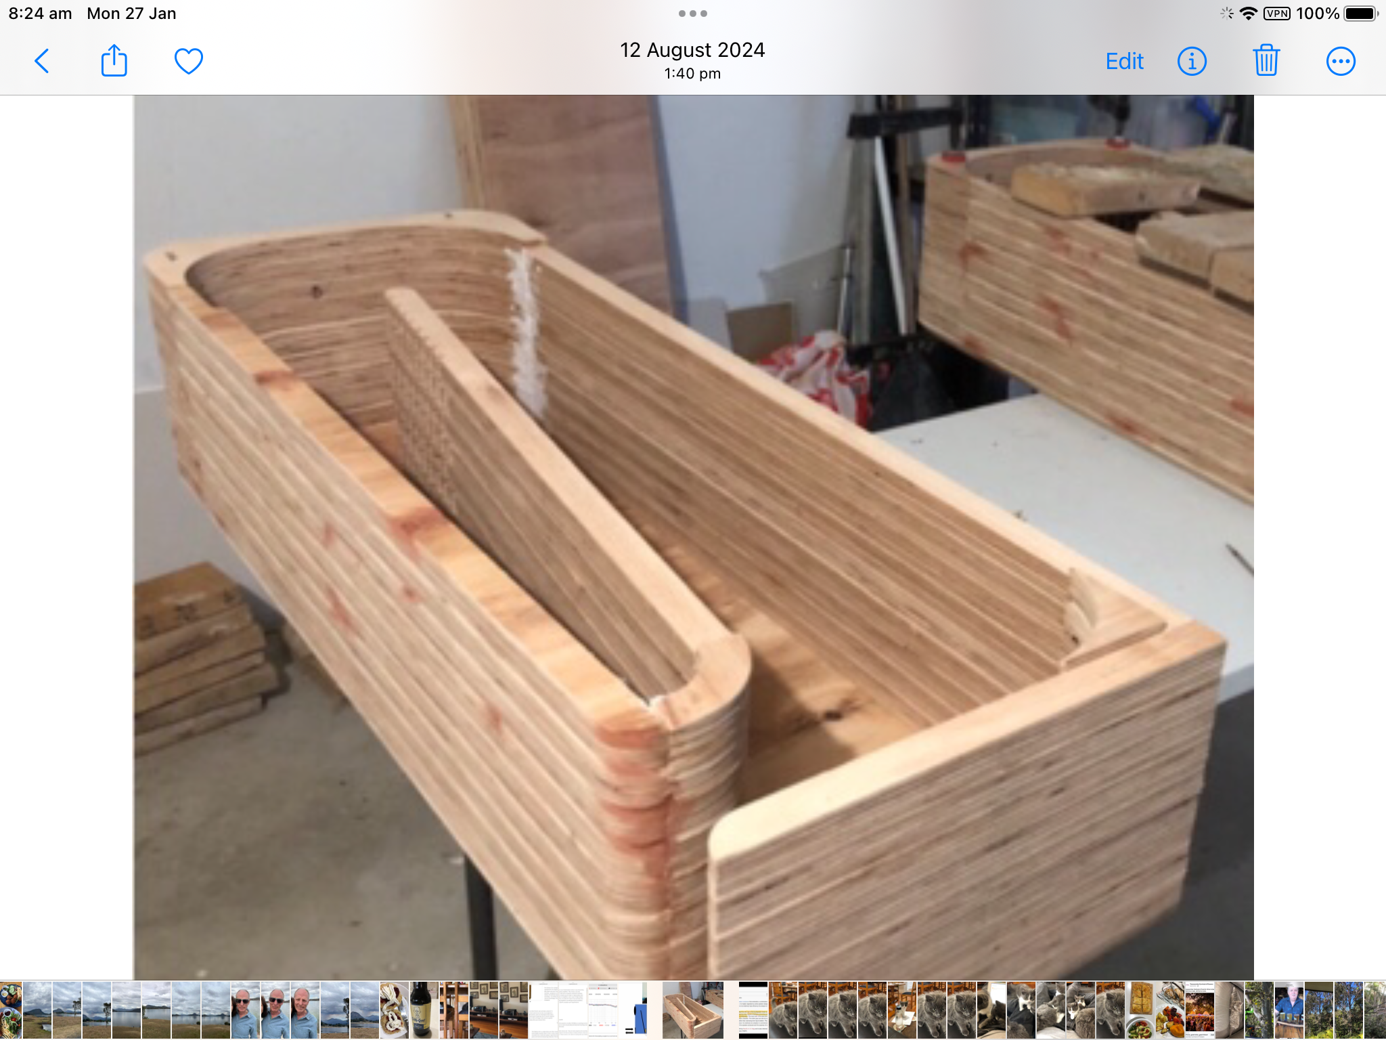Favorite this photo with the heart icon
Viewport: 1386px width, 1040px height.
tap(188, 61)
